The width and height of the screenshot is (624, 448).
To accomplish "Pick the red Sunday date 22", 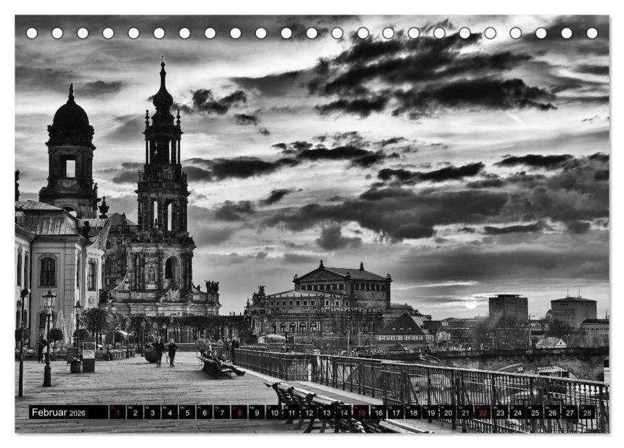I will [x=483, y=412].
